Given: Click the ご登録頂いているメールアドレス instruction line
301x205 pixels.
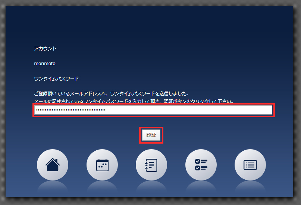Looking at the screenshot, I should tap(111, 93).
